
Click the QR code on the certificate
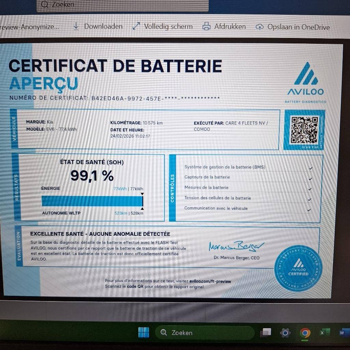[x=304, y=130]
